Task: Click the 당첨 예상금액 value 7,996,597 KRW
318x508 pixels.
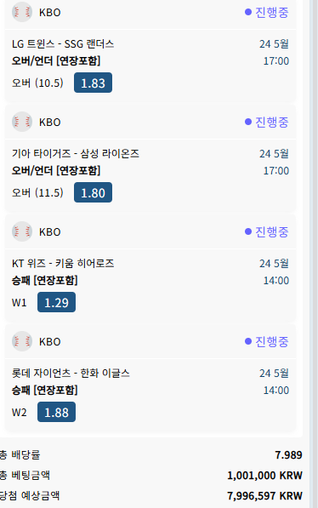Action: (x=264, y=496)
